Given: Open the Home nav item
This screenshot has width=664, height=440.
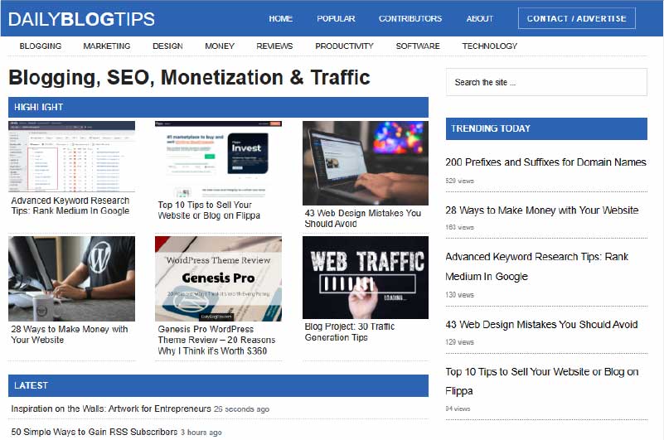Looking at the screenshot, I should pos(280,18).
